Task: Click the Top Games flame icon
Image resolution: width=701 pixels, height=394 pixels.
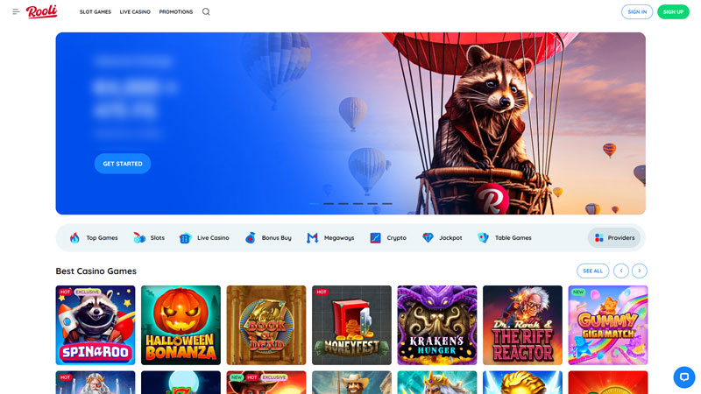Action: (74, 237)
